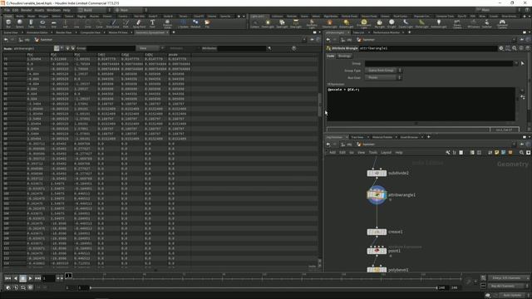Select the Font shelf tool
The width and height of the screenshot is (532, 299).
coord(152,23)
